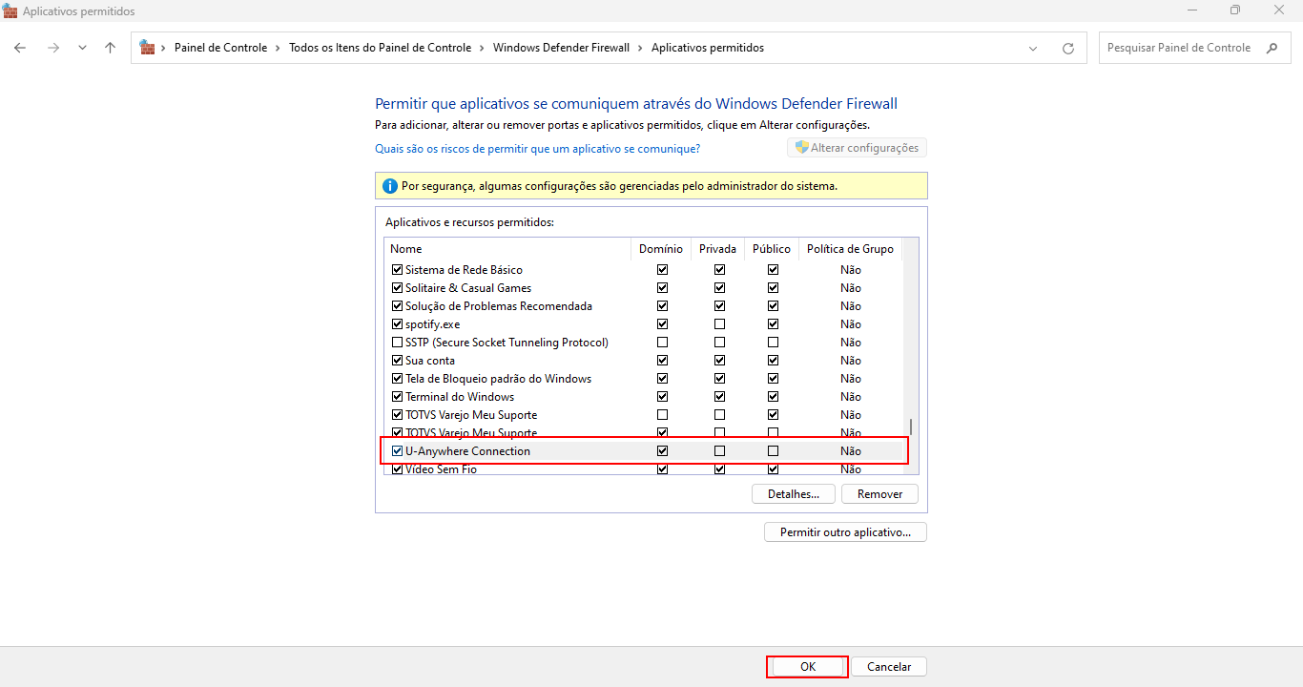Toggle Tela de Bloqueio padrão do Windows checkbox
Image resolution: width=1303 pixels, height=687 pixels.
pos(398,379)
